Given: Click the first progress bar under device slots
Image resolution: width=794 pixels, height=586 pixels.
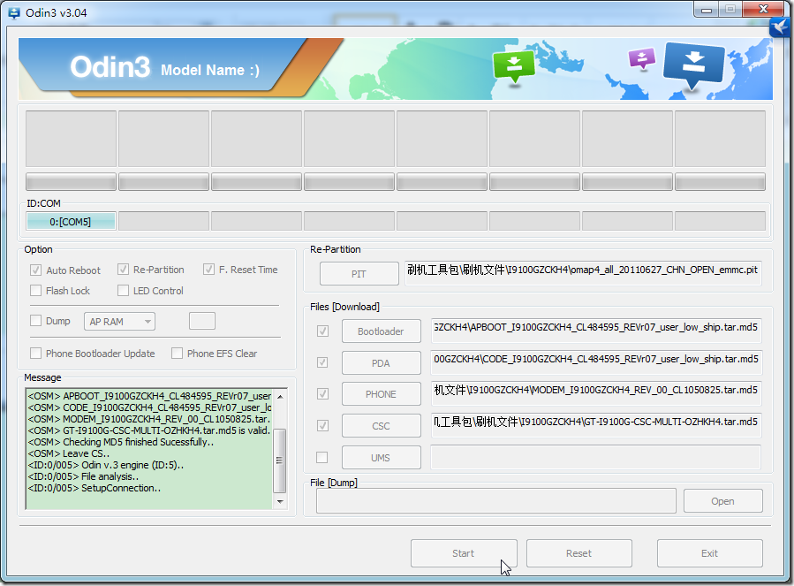Looking at the screenshot, I should [71, 182].
